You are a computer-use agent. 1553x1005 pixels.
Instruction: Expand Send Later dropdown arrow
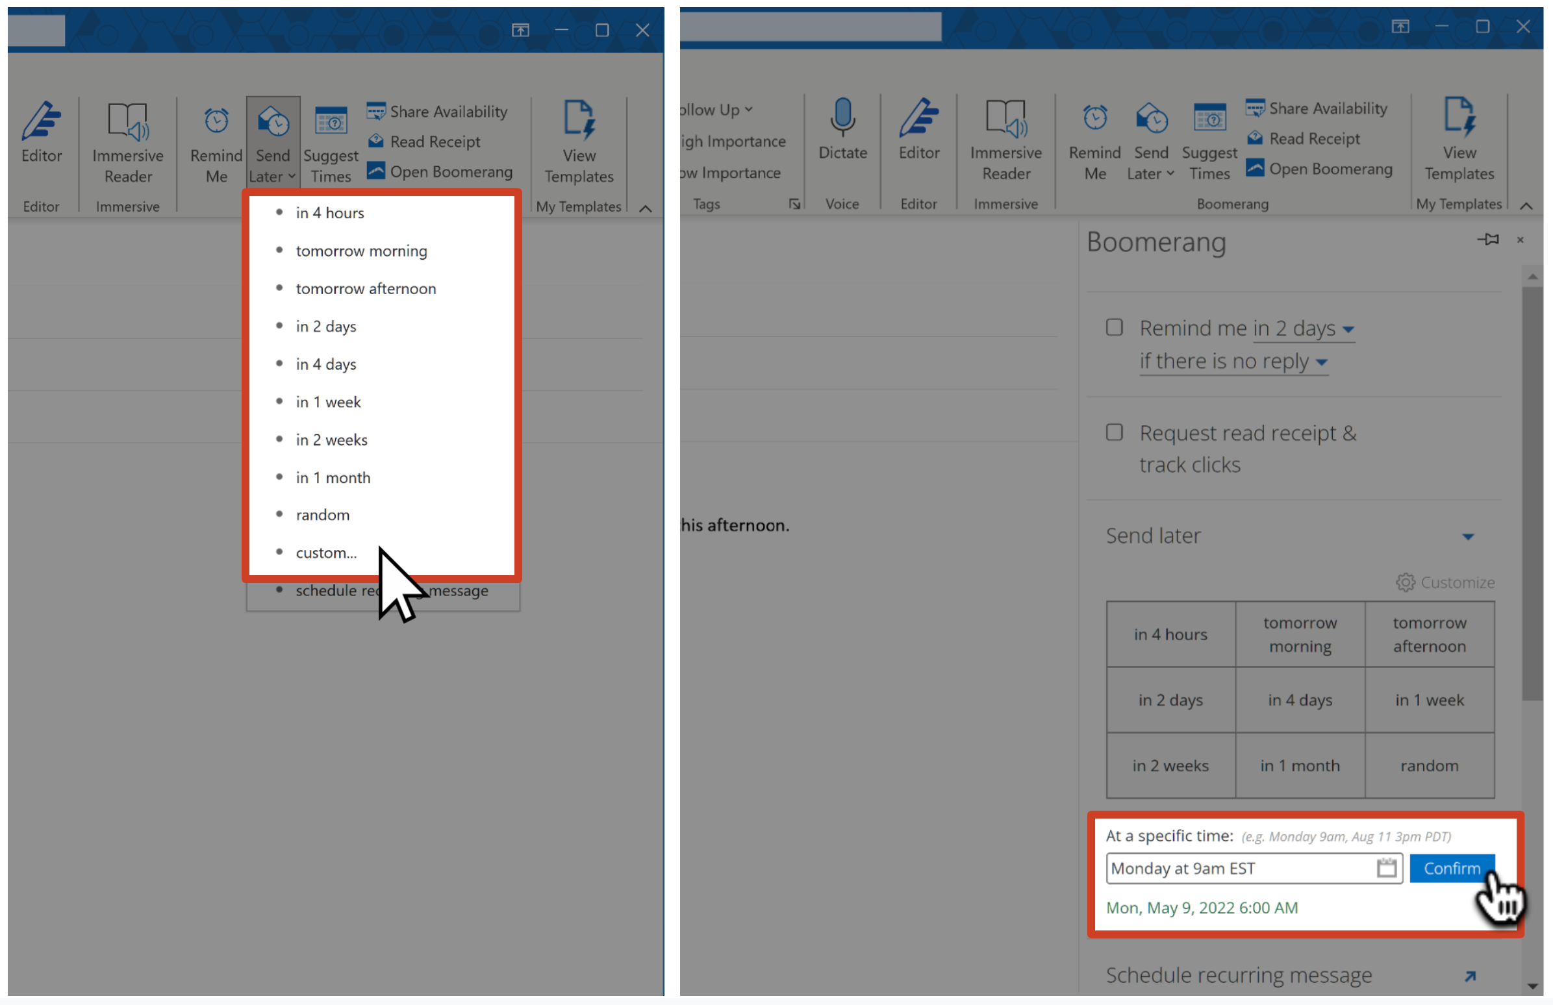[x=291, y=177]
